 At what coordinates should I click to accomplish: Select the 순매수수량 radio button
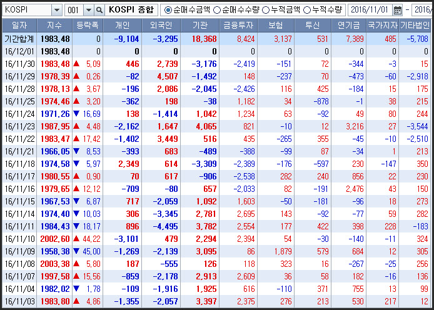(217, 10)
